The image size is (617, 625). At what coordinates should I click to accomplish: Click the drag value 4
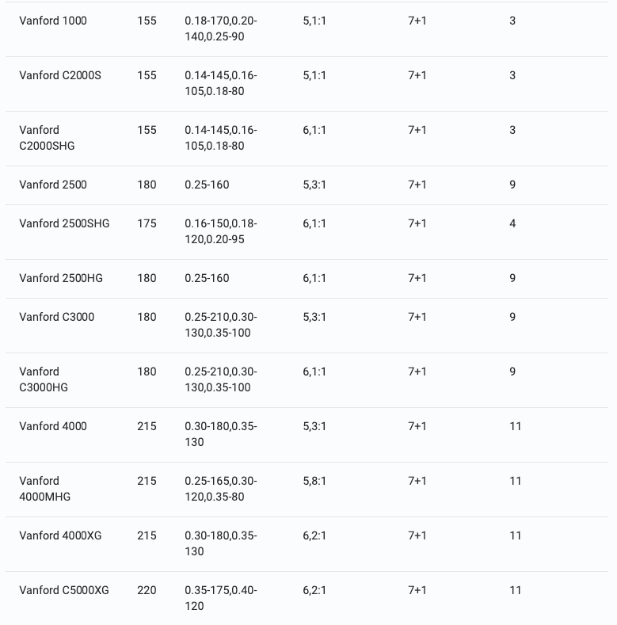[x=512, y=223]
